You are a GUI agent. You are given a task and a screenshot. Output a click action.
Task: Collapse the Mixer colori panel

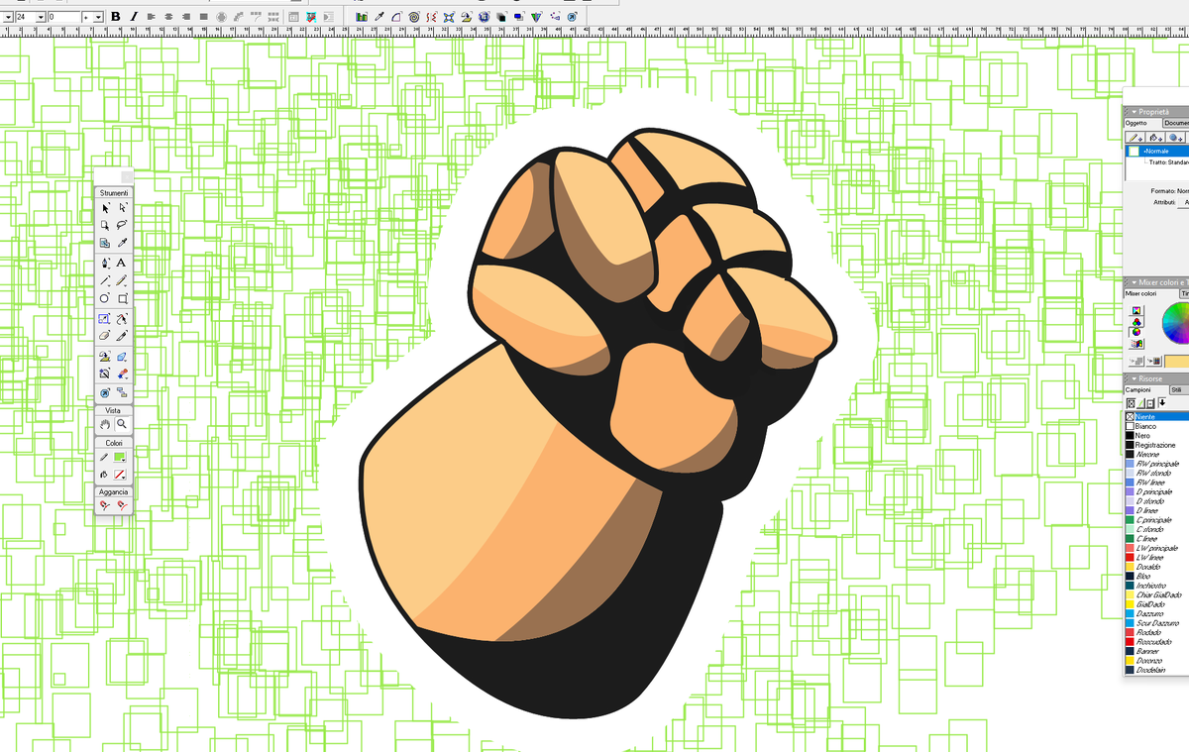pos(1135,282)
